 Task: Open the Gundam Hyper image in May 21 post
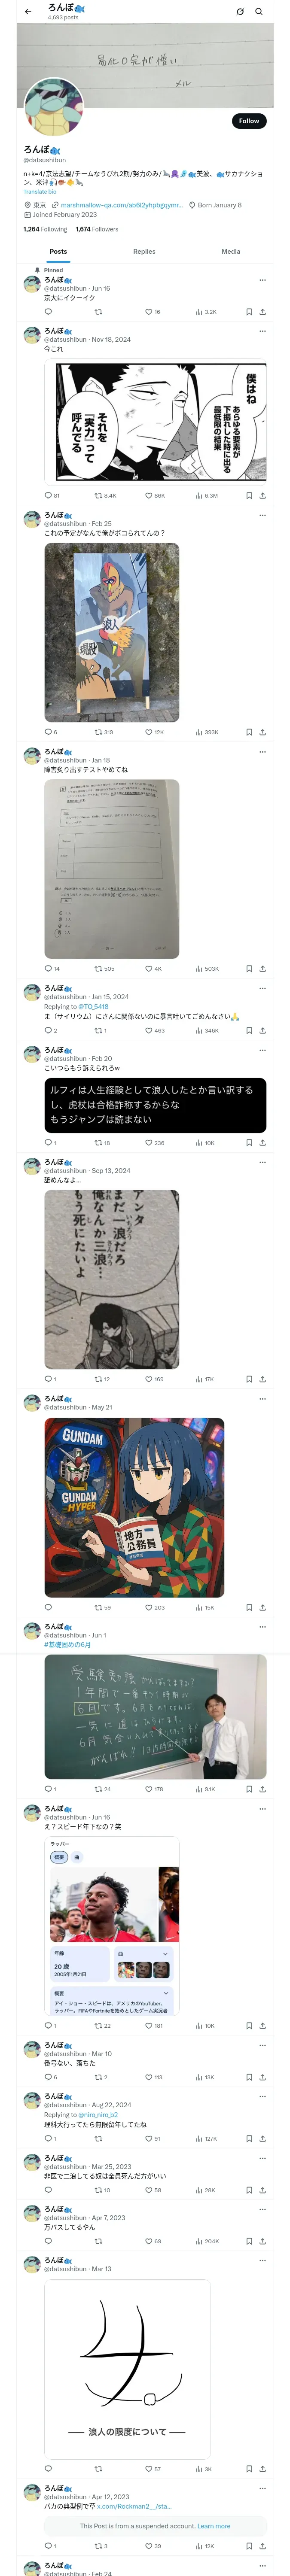tap(134, 1506)
